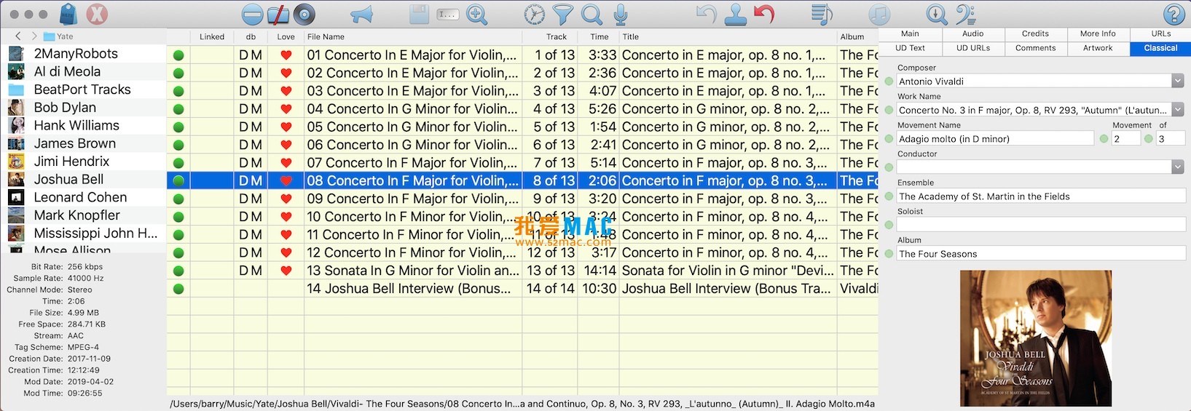Click the Four Seasons album artwork thumbnail

[1035, 338]
